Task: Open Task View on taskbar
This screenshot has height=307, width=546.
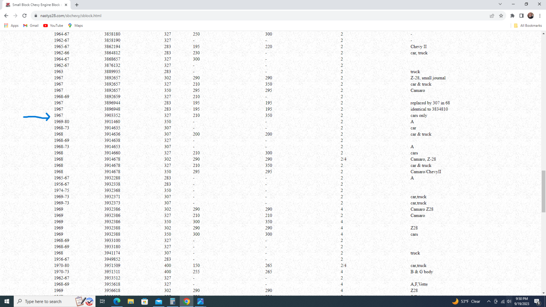Action: [102, 301]
